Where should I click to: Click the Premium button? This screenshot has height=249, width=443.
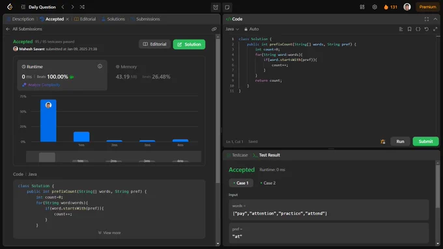coord(427,7)
